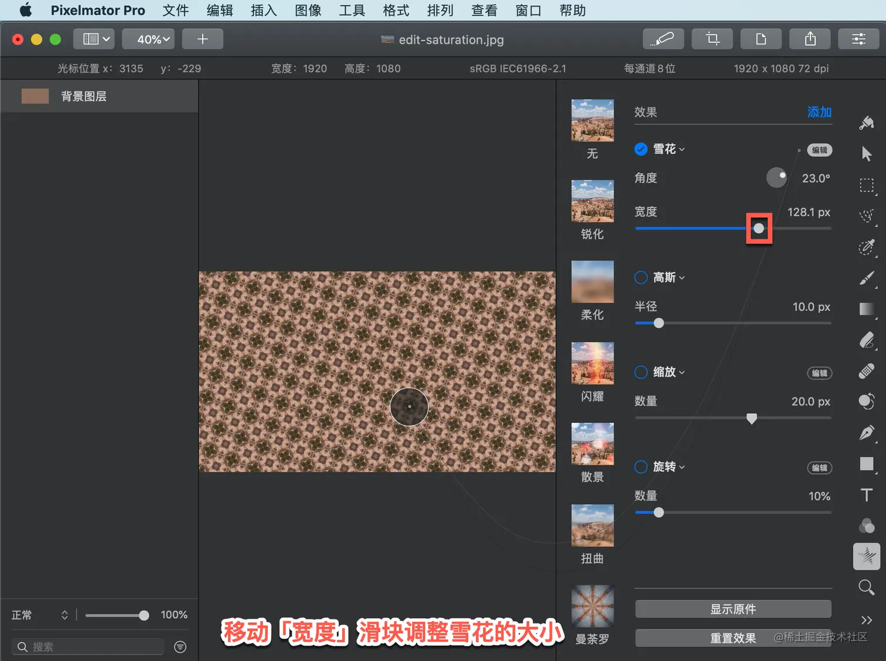This screenshot has height=661, width=886.
Task: Click the 编辑 button for 雪花 effect
Action: [820, 150]
